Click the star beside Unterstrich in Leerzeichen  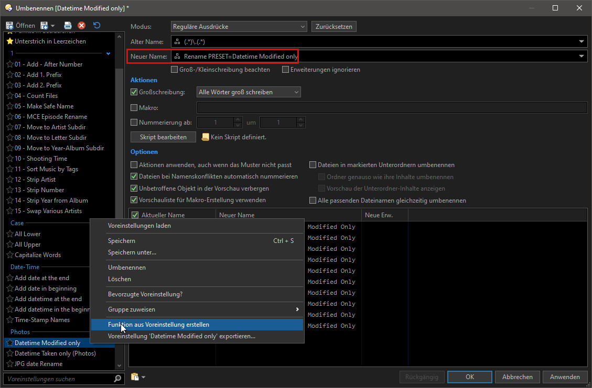click(x=10, y=41)
